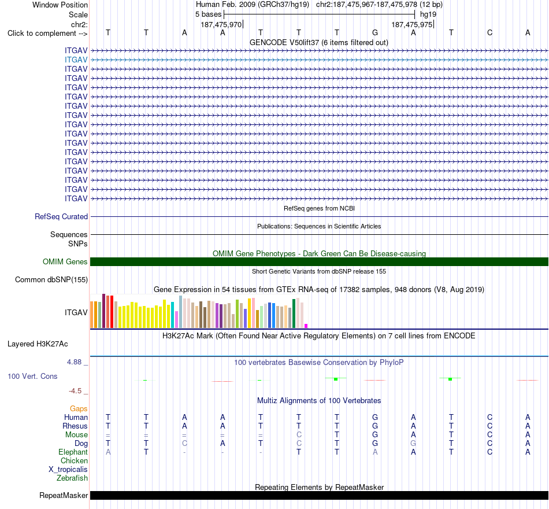
Task: Click the 'Human Feb. 2009 (GRCh37/hg19)' text
Action: click(253, 5)
